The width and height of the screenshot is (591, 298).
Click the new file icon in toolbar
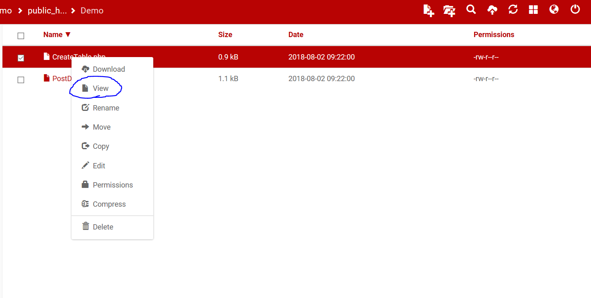coord(428,10)
